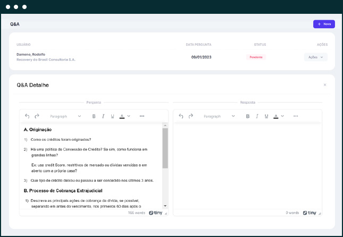
Task: Click the Tiny logo link under Pergunta
Action: click(x=156, y=213)
